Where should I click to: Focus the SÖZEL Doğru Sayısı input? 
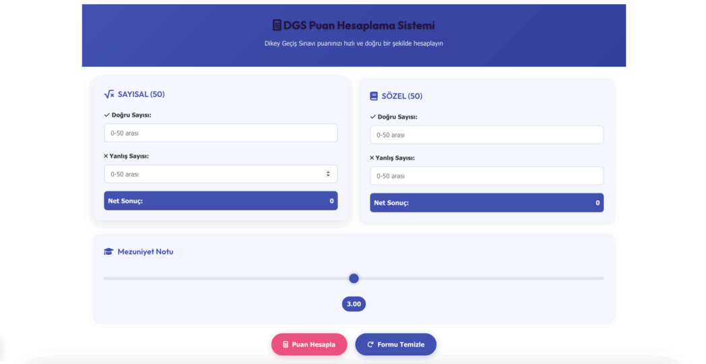[x=486, y=135]
